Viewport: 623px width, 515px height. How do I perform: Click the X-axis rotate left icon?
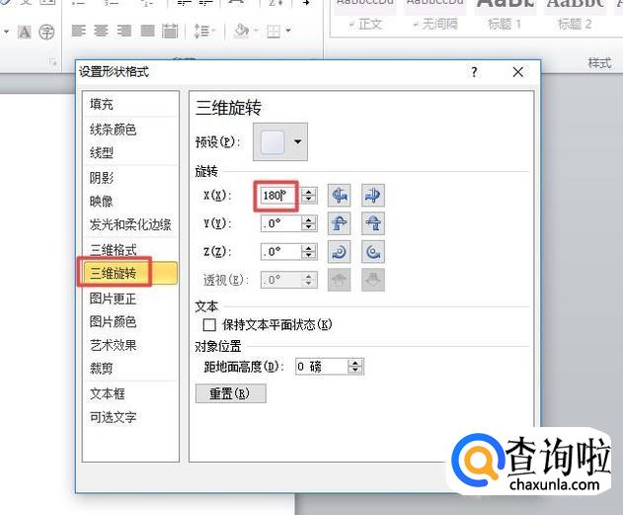[342, 195]
